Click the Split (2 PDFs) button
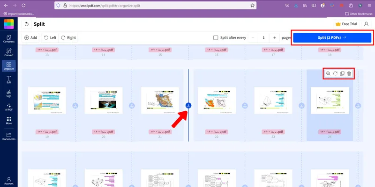The height and width of the screenshot is (187, 375). click(332, 37)
